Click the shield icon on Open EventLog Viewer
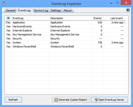The width and height of the screenshot is (133, 107). coord(96,100)
